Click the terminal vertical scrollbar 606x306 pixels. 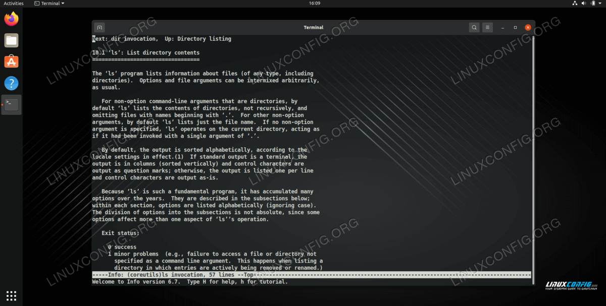533,151
